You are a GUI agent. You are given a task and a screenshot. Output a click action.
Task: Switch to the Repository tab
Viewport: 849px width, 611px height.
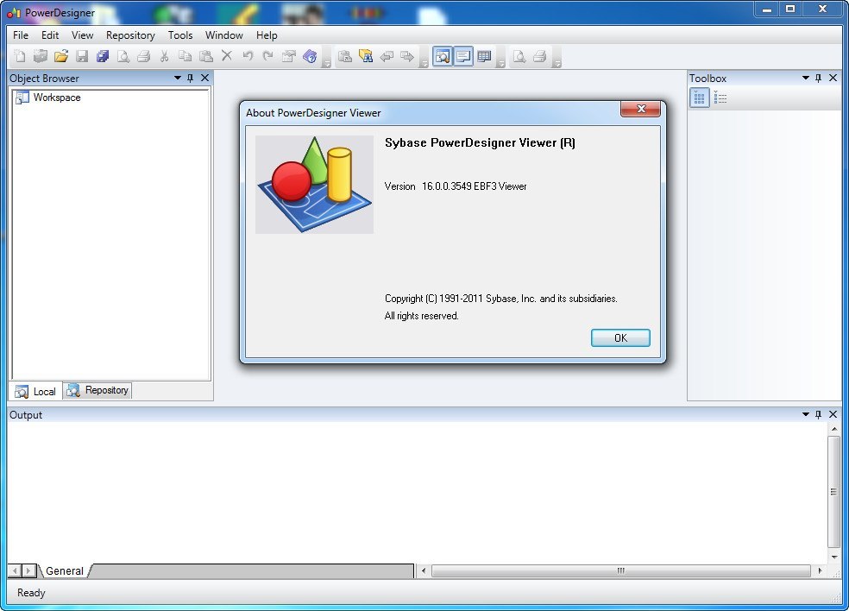[97, 391]
